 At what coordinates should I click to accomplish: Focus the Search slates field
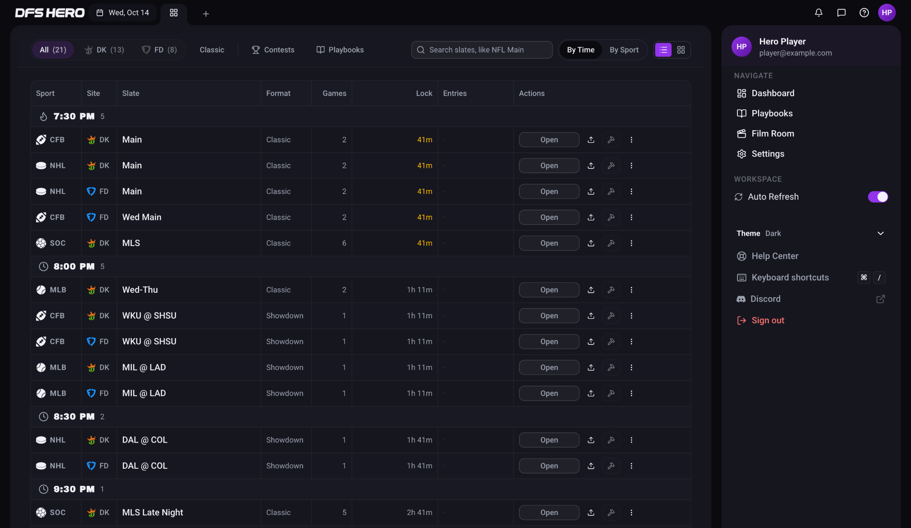[482, 50]
